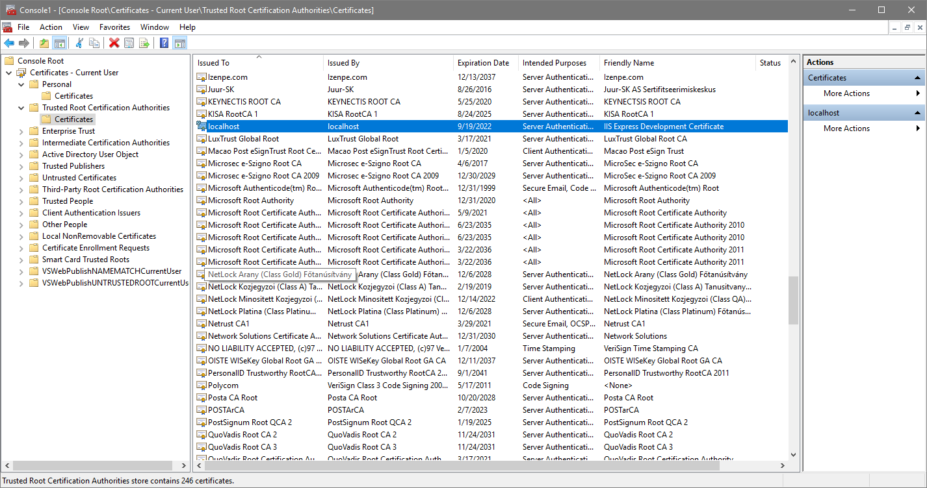Click certificate icon of KISA RootCA 1
The height and width of the screenshot is (488, 927).
click(202, 114)
